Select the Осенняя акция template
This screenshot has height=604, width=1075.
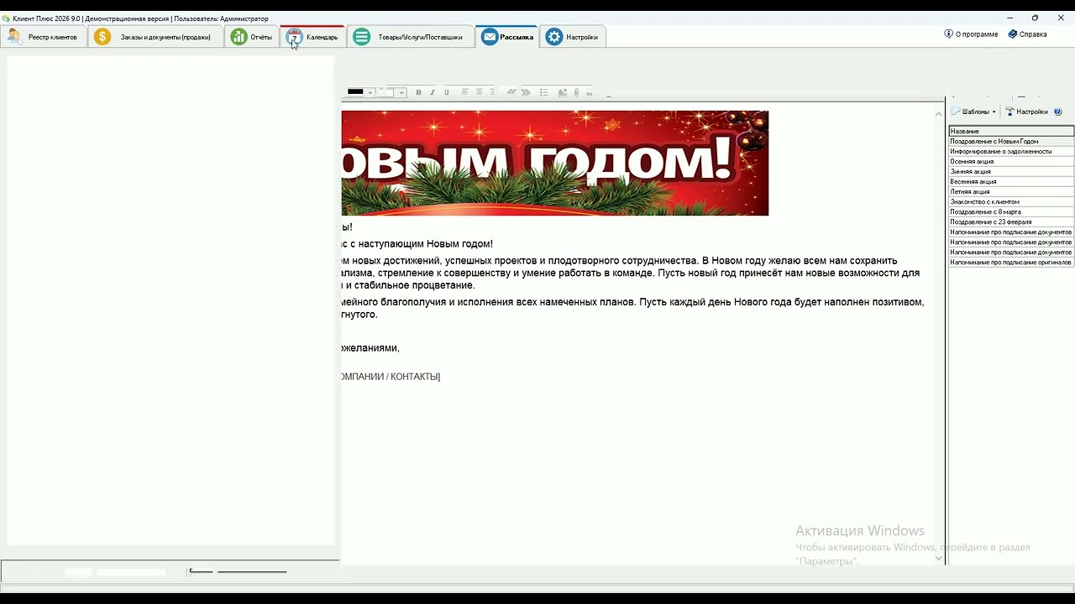[x=1011, y=161]
